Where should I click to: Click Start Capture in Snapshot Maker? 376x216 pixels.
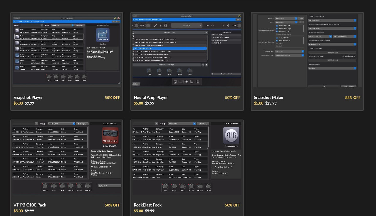click(349, 86)
